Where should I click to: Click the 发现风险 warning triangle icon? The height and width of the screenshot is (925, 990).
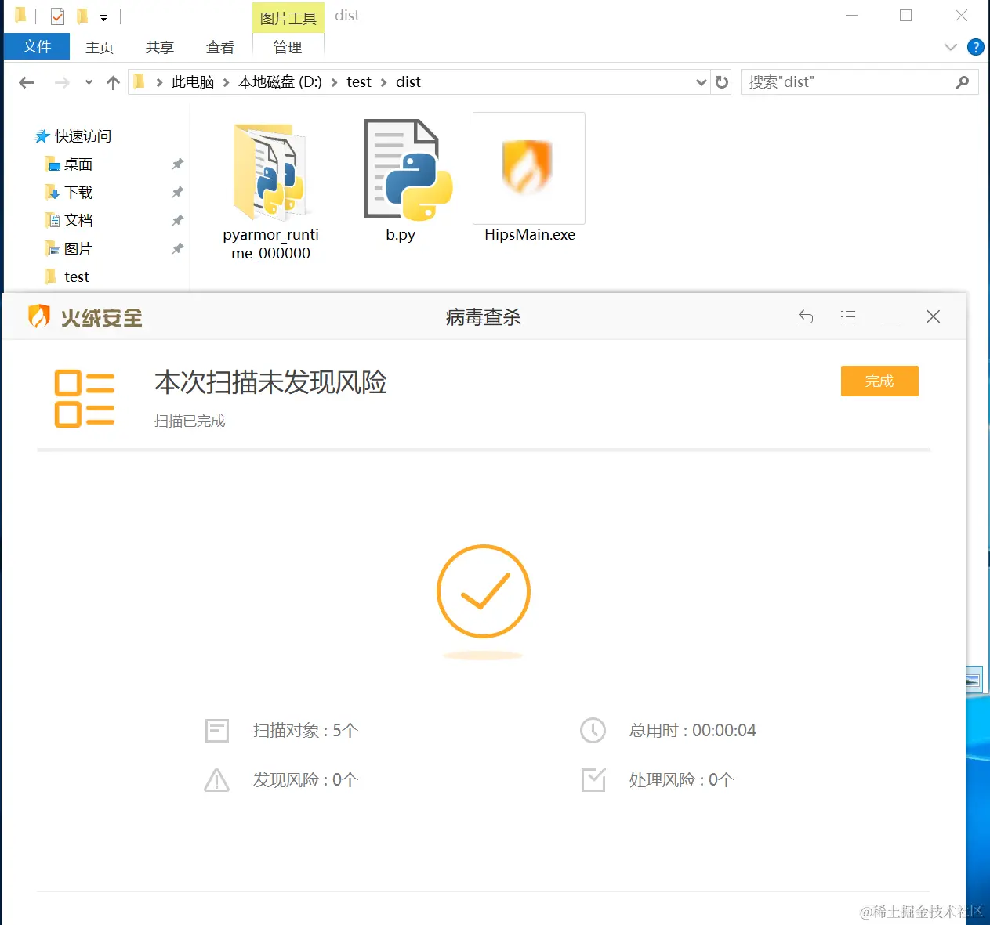(216, 780)
